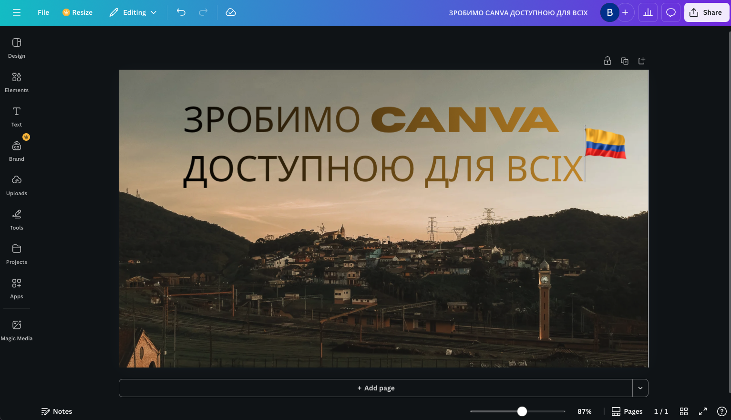Viewport: 731px width, 420px height.
Task: Redo the last action
Action: (203, 12)
